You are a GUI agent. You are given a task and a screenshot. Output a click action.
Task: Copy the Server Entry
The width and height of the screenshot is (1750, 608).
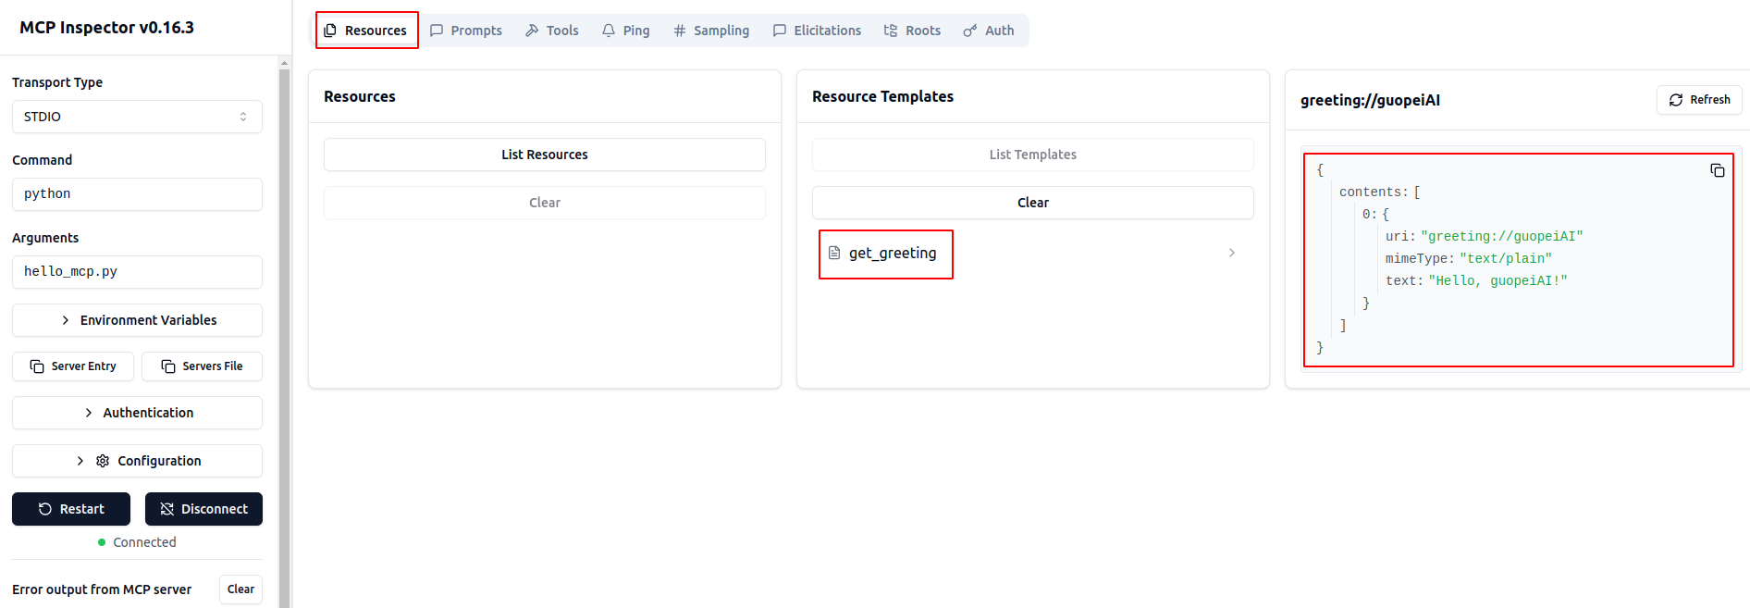click(73, 366)
